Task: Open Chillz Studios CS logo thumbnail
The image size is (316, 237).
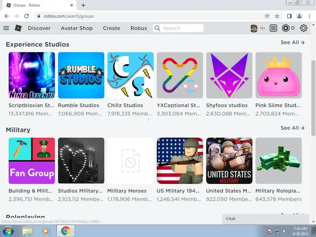Action: click(131, 75)
